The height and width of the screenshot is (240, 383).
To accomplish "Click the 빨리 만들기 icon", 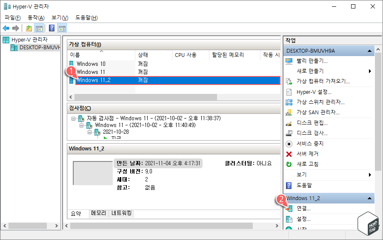I will (x=289, y=61).
